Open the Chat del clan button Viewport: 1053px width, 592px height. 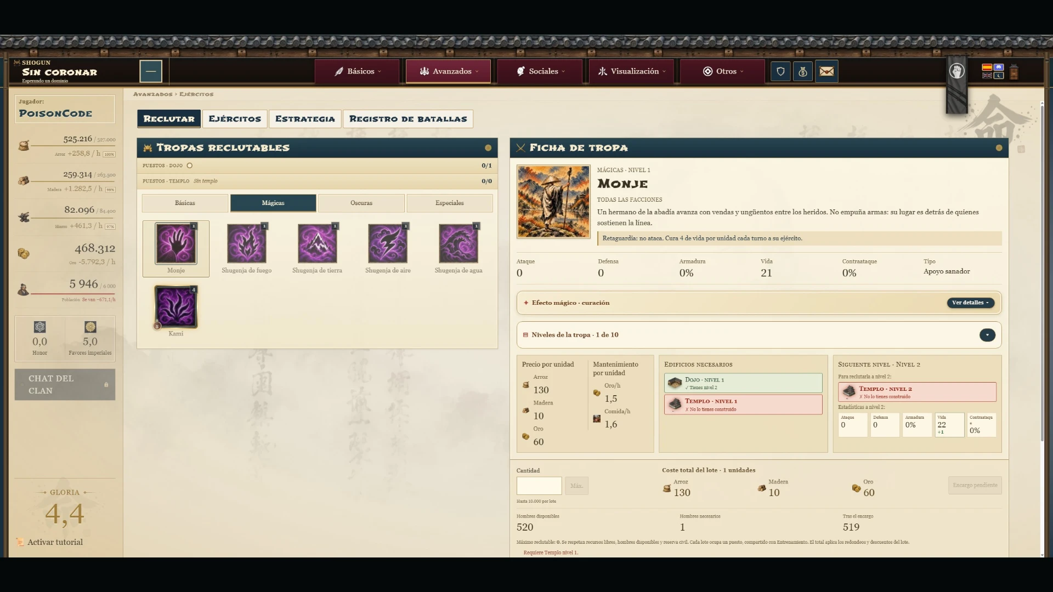65,385
